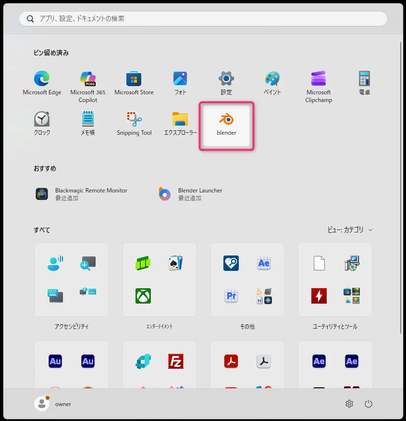
Task: Expand the four-icon group in ユーティリティとツール
Action: point(352,296)
